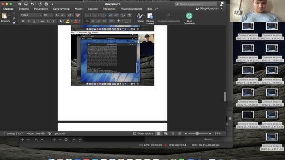This screenshot has width=285, height=160.
Task: Zoom in with the plus button
Action: click(210, 133)
